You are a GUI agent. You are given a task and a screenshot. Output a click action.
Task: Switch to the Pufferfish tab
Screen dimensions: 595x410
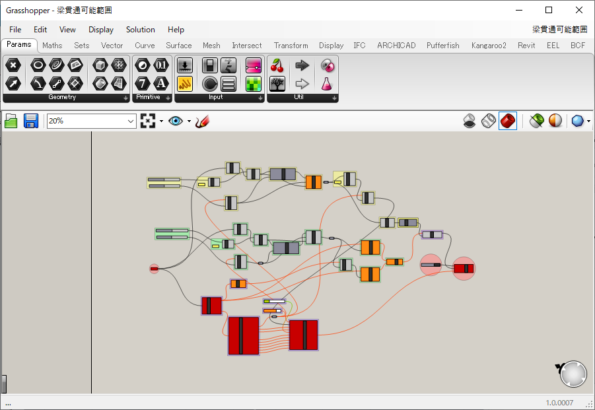[x=443, y=46]
